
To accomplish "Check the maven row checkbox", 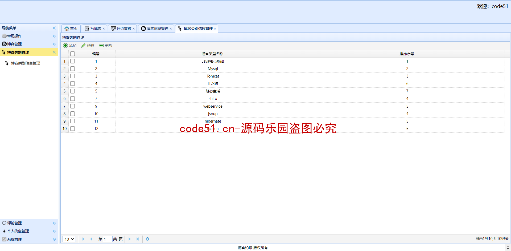I will (72, 129).
